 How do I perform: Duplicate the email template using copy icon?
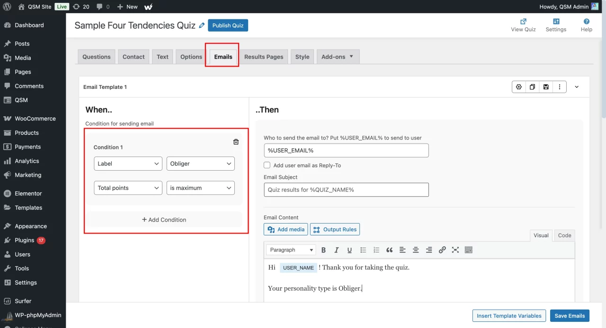[532, 86]
